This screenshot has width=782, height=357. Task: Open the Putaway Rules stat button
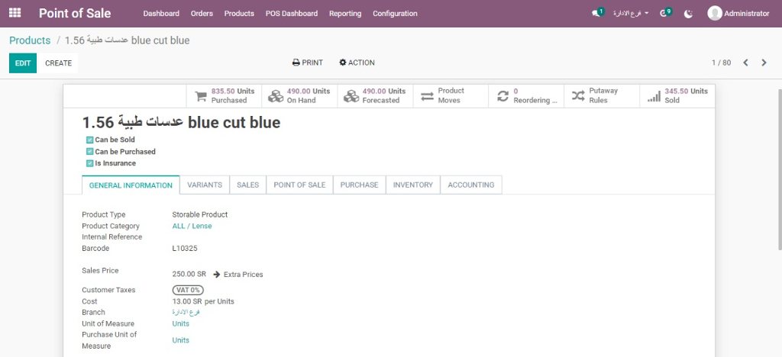click(x=602, y=95)
